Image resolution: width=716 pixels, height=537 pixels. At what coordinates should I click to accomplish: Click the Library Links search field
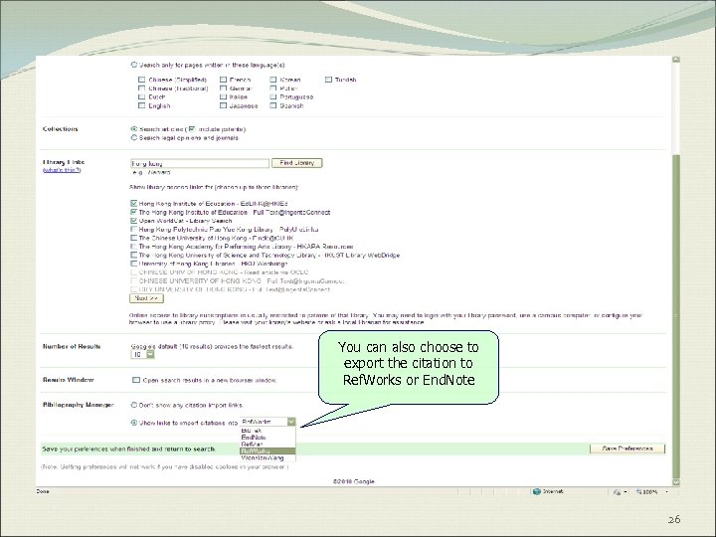click(x=200, y=163)
